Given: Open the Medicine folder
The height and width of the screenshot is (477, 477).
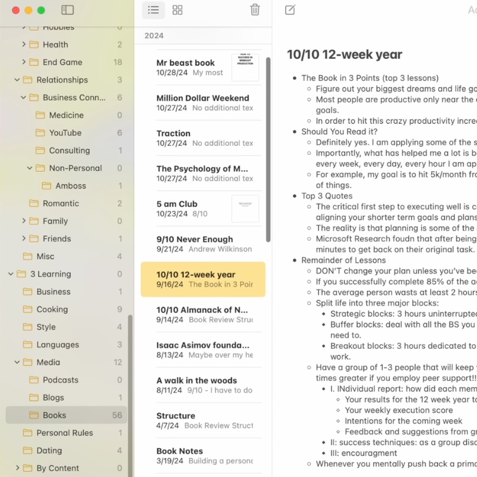Looking at the screenshot, I should 66,115.
